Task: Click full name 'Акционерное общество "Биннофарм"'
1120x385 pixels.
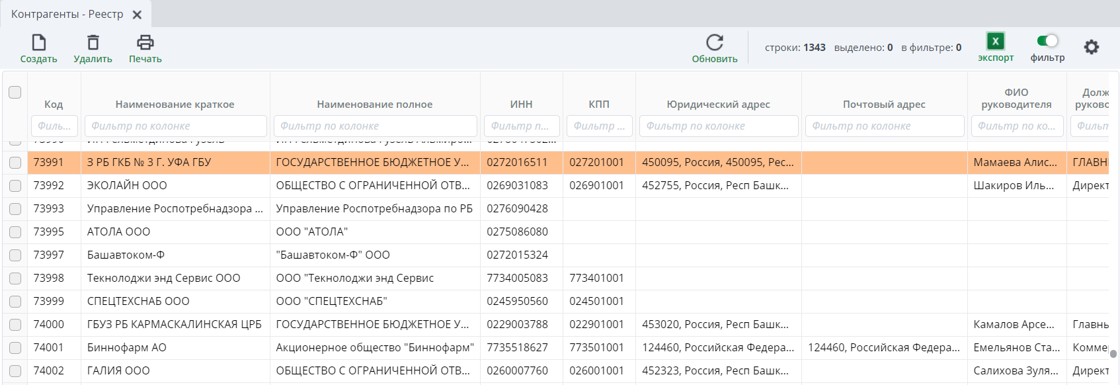Action: point(375,348)
